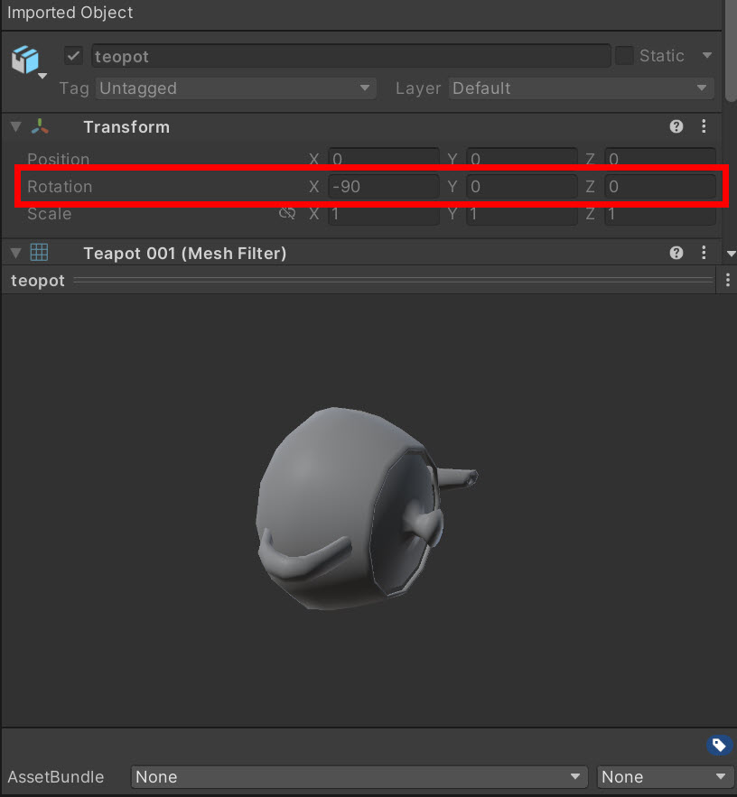Viewport: 737px width, 797px height.
Task: Open Mesh Filter options menu
Action: (x=704, y=253)
